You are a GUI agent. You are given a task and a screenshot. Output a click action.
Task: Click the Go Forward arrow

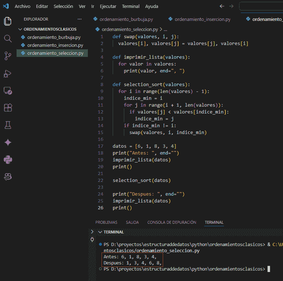point(232,6)
